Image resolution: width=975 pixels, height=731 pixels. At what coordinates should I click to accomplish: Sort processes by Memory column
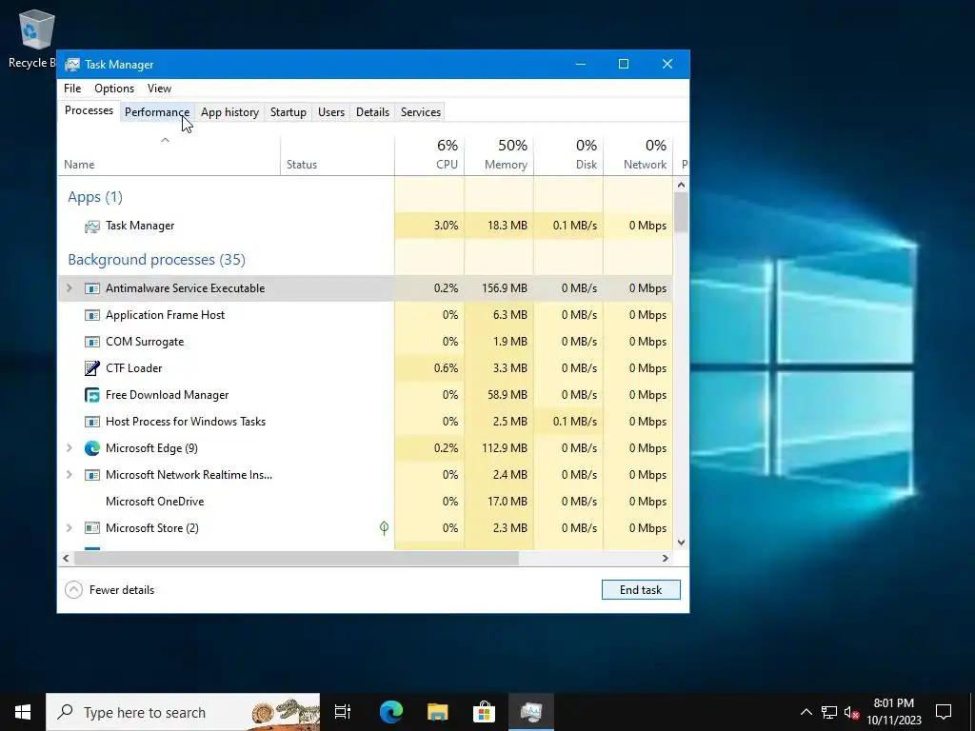click(499, 155)
